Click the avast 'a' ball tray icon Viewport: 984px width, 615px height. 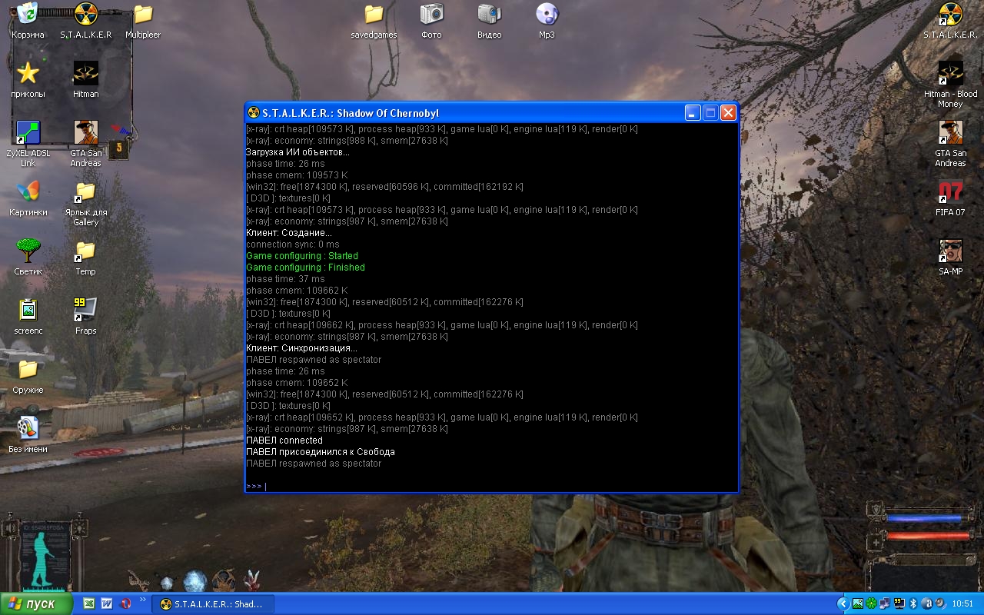927,603
